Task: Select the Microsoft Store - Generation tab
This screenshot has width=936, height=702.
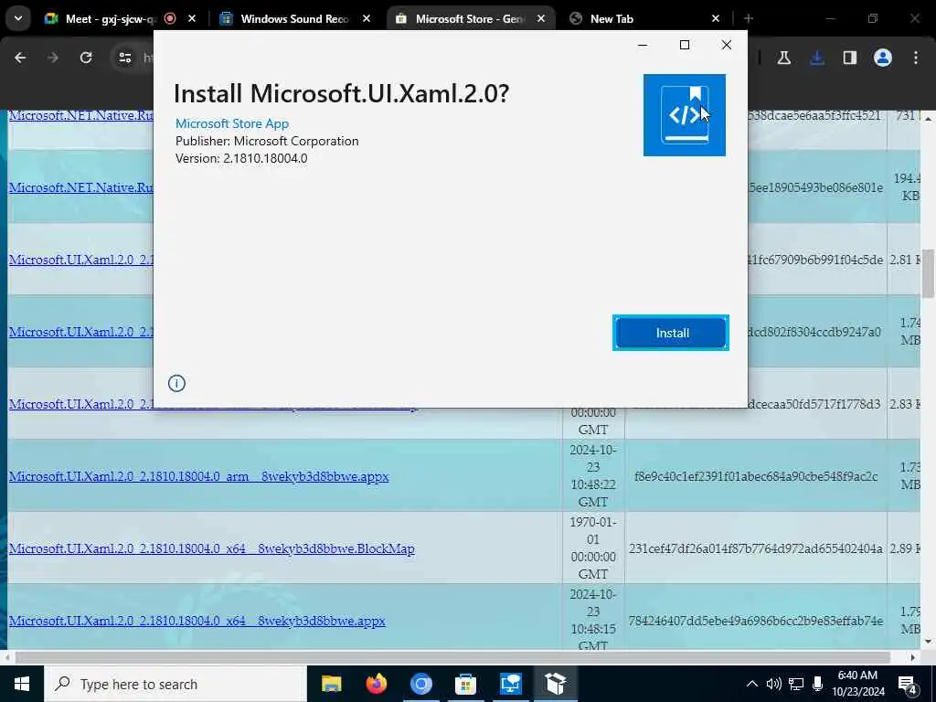Action: 469,18
